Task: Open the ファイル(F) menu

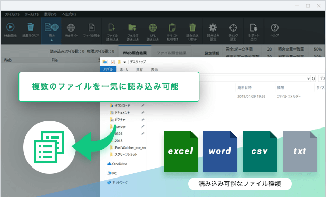Action: point(12,14)
